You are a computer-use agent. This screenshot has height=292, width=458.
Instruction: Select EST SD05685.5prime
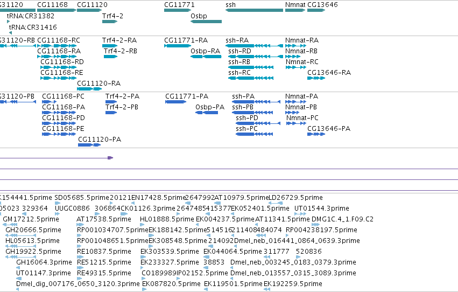(82, 198)
